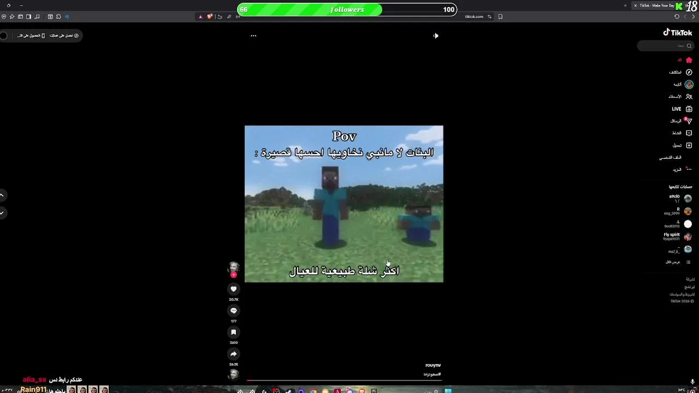Open the Explore compass icon
Image resolution: width=699 pixels, height=393 pixels.
689,72
